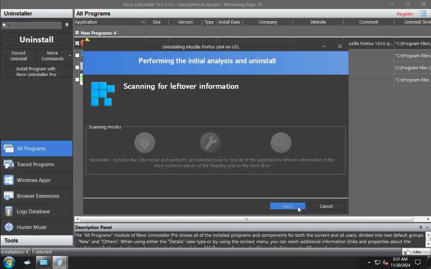Click the second pinned taskbar app icon

(x=44, y=262)
